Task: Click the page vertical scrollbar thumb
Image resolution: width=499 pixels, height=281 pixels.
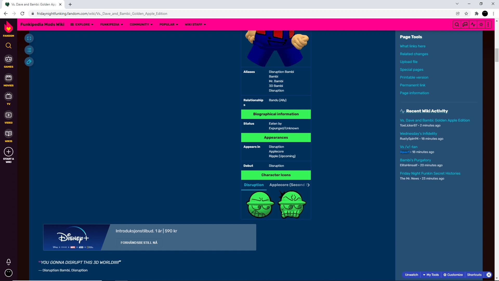Action: coord(497,55)
